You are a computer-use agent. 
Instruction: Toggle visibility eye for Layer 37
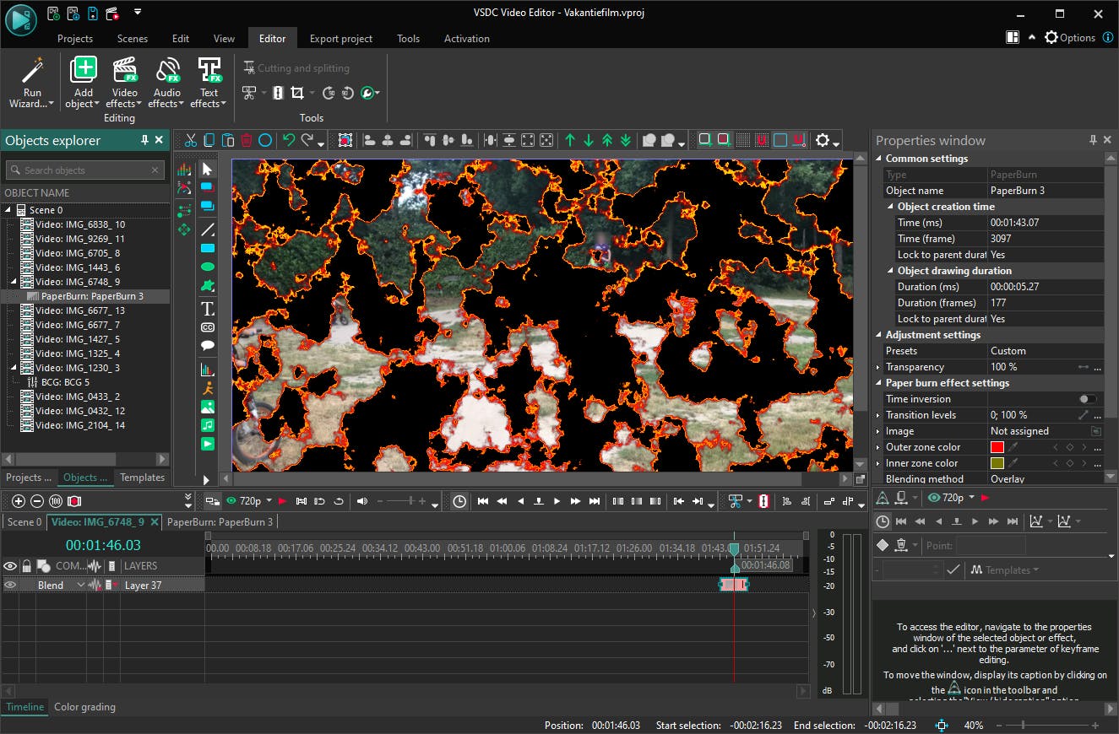click(x=10, y=585)
